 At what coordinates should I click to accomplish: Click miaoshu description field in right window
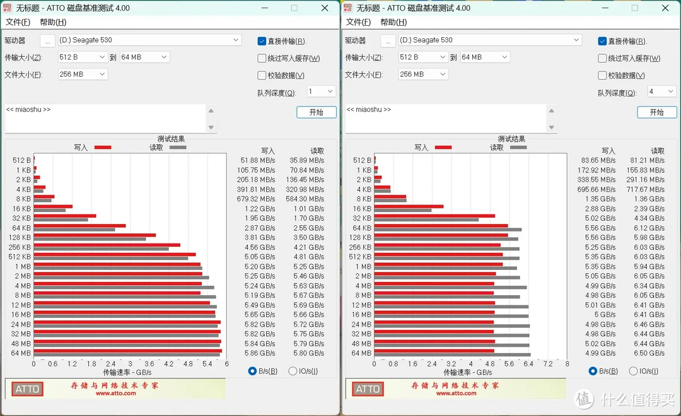pyautogui.click(x=446, y=119)
